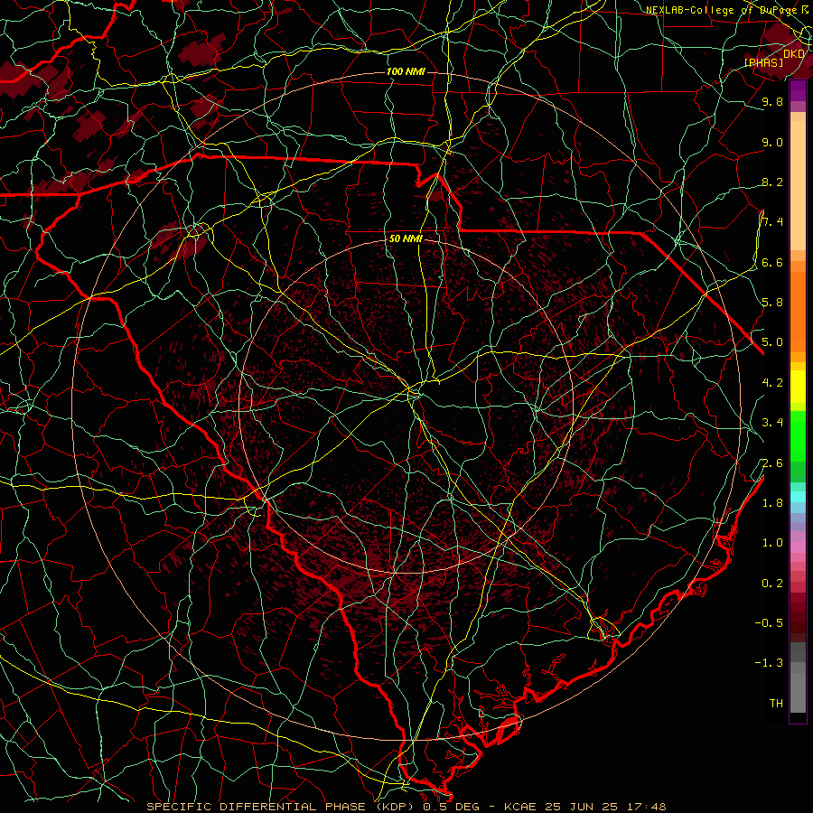The width and height of the screenshot is (813, 813).
Task: Click the 1.8 value on the color scale
Action: tap(772, 502)
